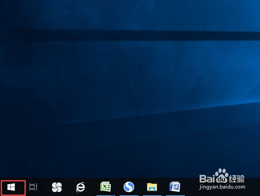This screenshot has height=196, width=260.
Task: Switch to the Sogou browser window
Action: pos(129,187)
